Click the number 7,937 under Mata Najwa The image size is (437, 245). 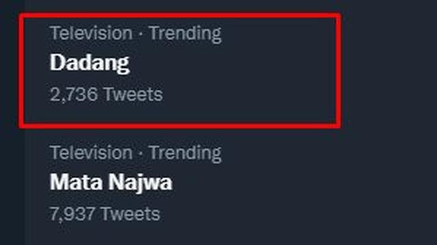(x=72, y=214)
